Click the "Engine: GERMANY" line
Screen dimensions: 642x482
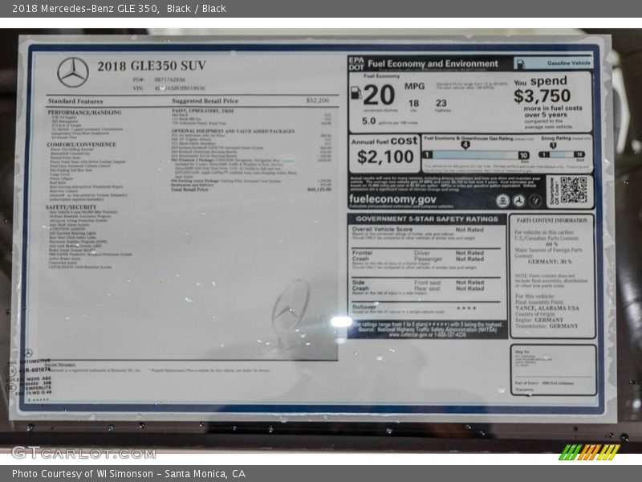pyautogui.click(x=539, y=320)
